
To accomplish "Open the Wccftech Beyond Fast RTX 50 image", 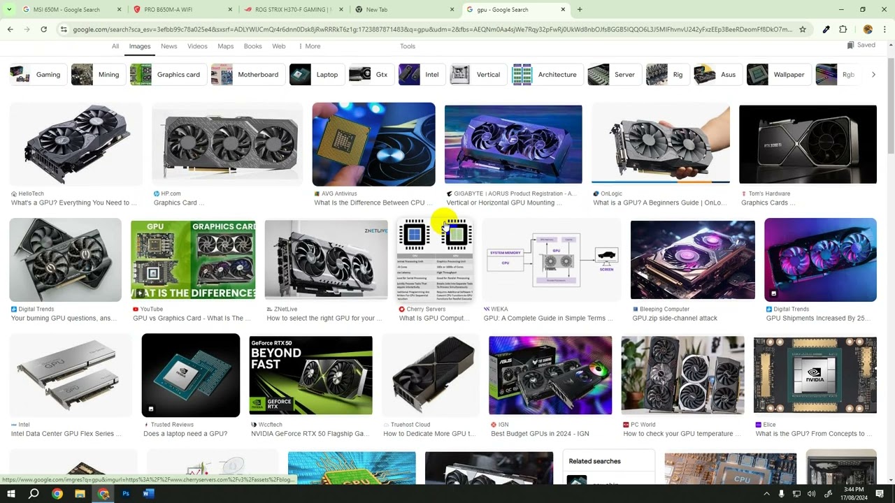I will pos(311,375).
